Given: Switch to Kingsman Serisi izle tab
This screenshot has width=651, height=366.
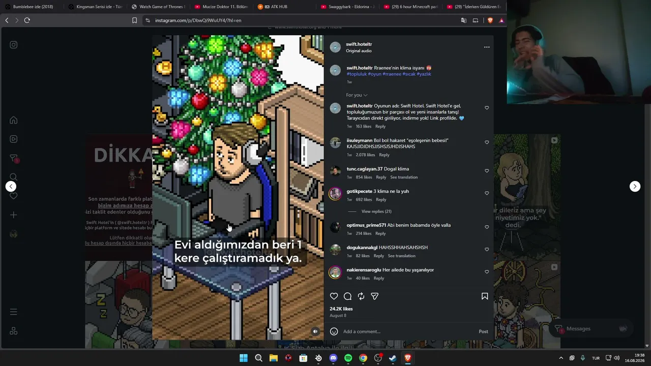Looking at the screenshot, I should (95, 7).
